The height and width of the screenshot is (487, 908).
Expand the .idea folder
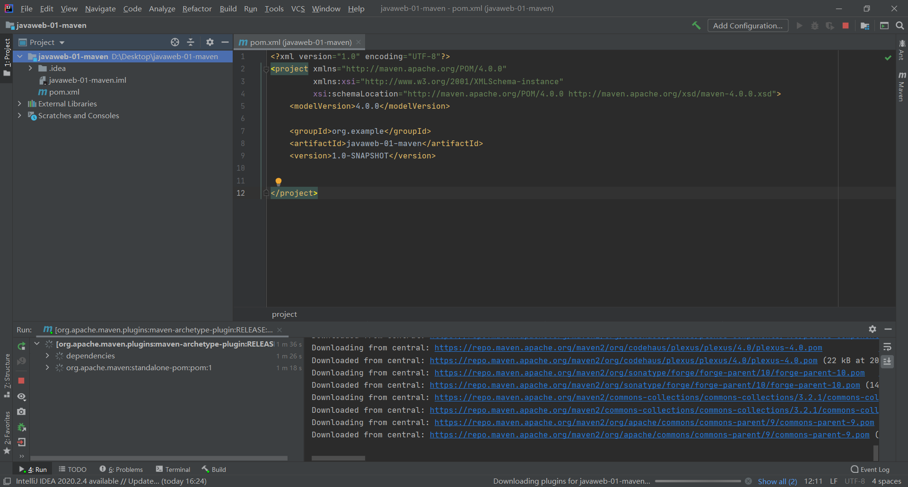[31, 68]
